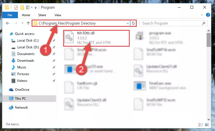Maximize the Program window

192,7
